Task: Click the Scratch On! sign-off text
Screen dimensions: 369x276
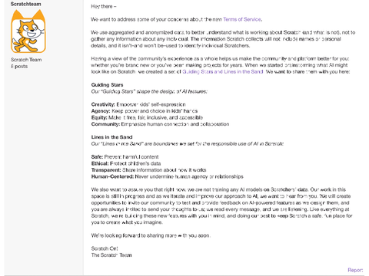Action: tap(105, 248)
